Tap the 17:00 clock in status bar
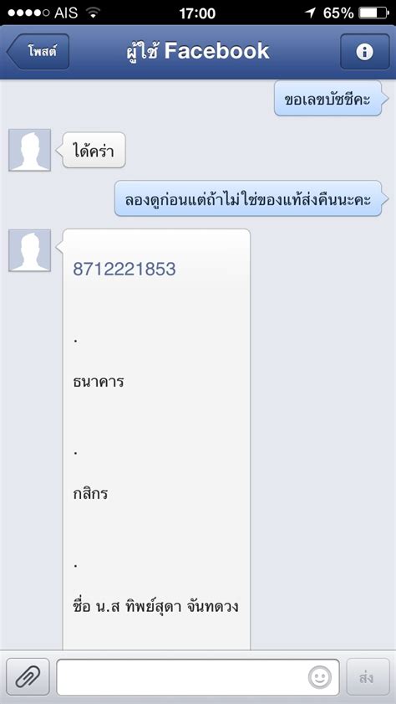Viewport: 396px width, 704px height. [x=197, y=13]
